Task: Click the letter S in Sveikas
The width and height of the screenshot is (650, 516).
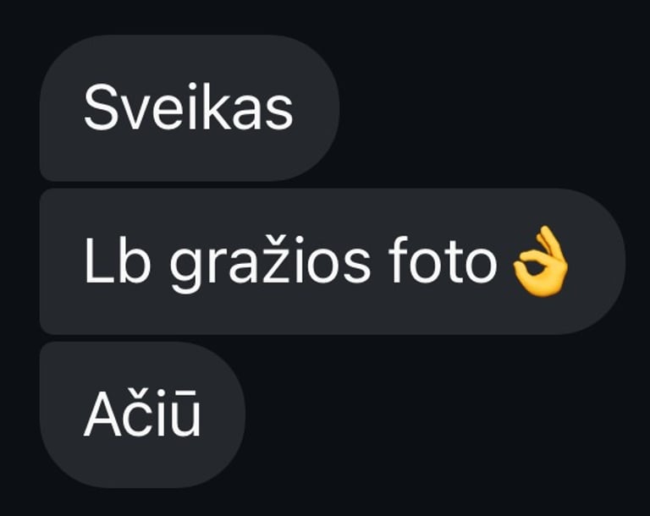Action: click(x=101, y=107)
